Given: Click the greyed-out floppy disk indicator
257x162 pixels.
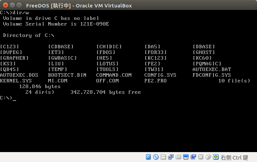Looking at the screenshot, I should [163, 157].
